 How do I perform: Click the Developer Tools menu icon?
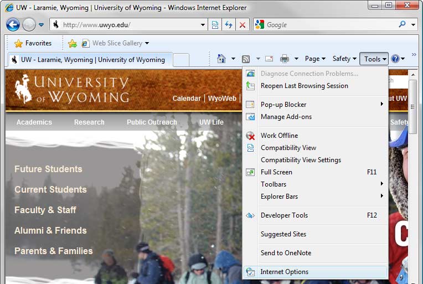[x=250, y=215]
